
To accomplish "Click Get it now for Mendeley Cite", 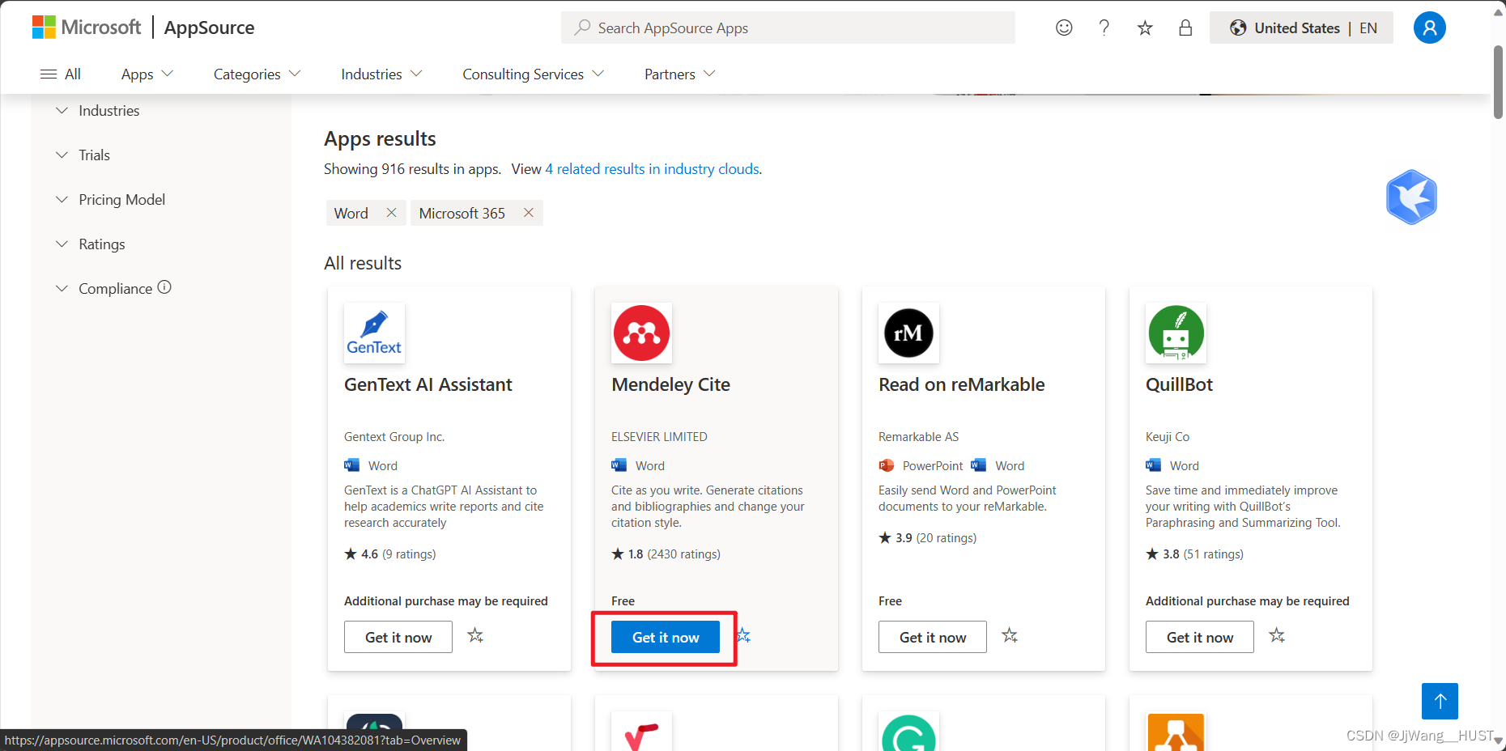I will [666, 637].
